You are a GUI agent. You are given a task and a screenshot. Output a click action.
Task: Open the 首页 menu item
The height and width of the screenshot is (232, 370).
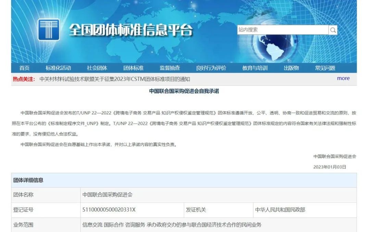(24, 68)
